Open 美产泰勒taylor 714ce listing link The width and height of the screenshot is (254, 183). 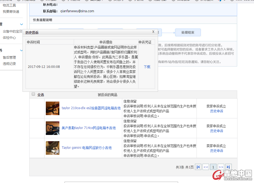[89, 128]
